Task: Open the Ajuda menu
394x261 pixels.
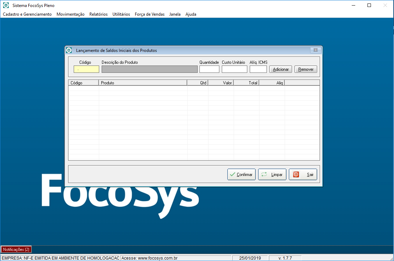Action: [x=191, y=14]
